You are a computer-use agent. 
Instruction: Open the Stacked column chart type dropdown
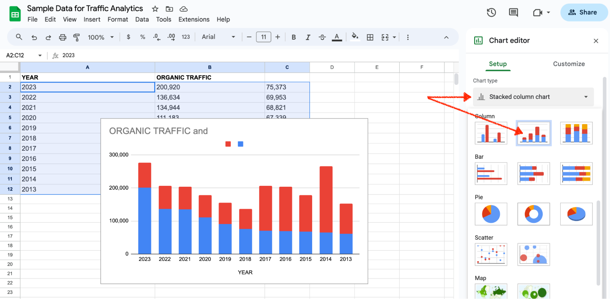[533, 97]
